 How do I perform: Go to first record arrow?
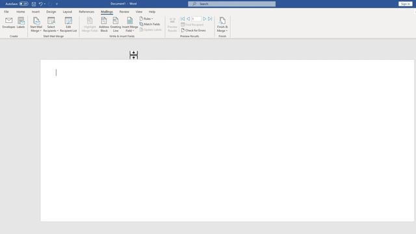click(183, 19)
